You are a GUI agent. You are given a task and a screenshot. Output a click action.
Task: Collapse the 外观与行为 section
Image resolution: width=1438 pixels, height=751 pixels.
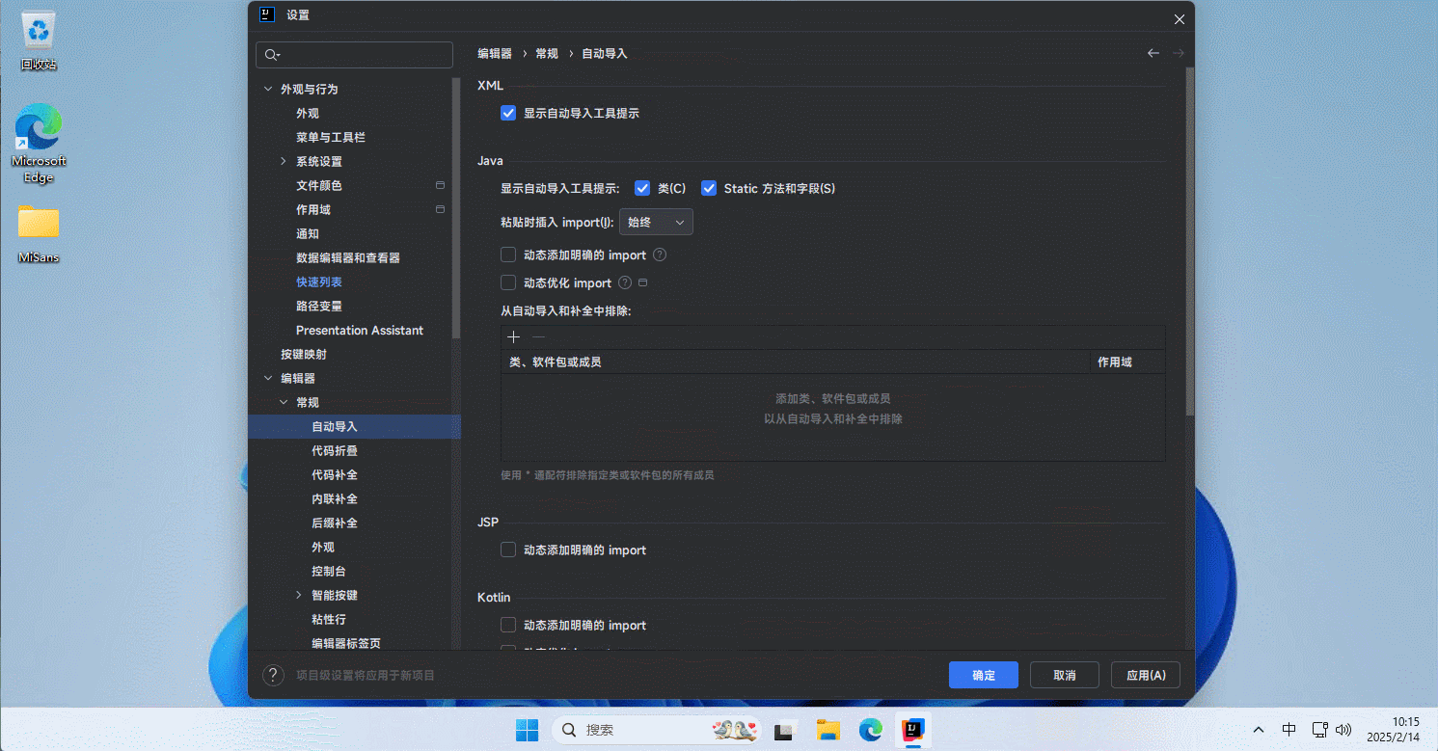point(268,90)
